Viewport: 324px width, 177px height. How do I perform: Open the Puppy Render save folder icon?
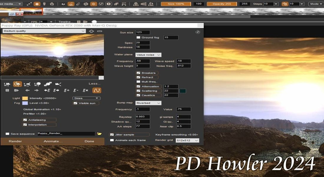point(99,134)
